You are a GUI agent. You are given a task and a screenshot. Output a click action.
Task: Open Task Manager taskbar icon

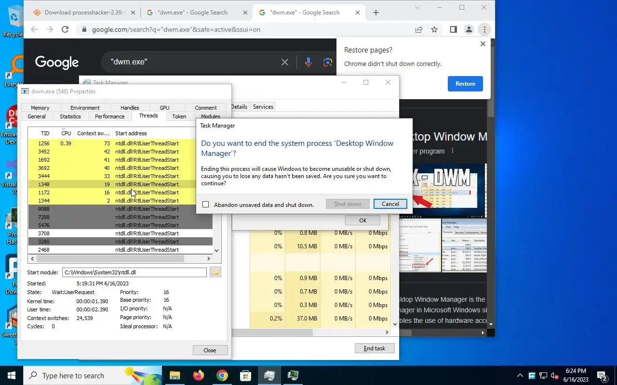pos(269,375)
